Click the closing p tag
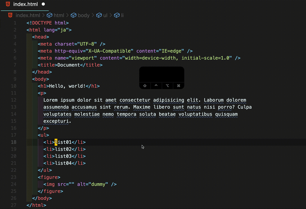This screenshot has width=306, height=209. tap(43, 128)
